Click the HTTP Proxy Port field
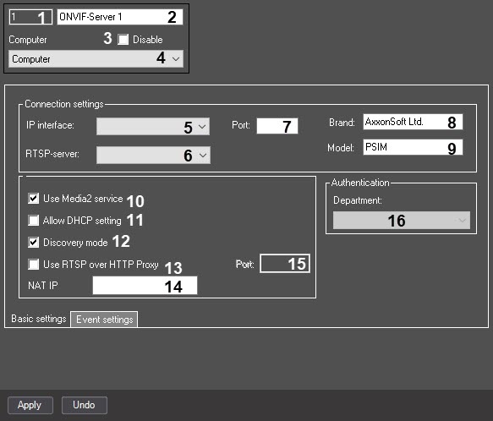 pyautogui.click(x=285, y=264)
